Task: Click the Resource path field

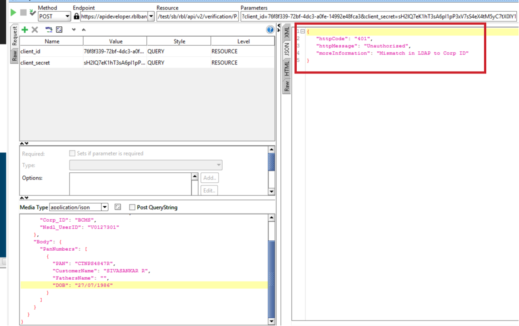Action: click(198, 16)
